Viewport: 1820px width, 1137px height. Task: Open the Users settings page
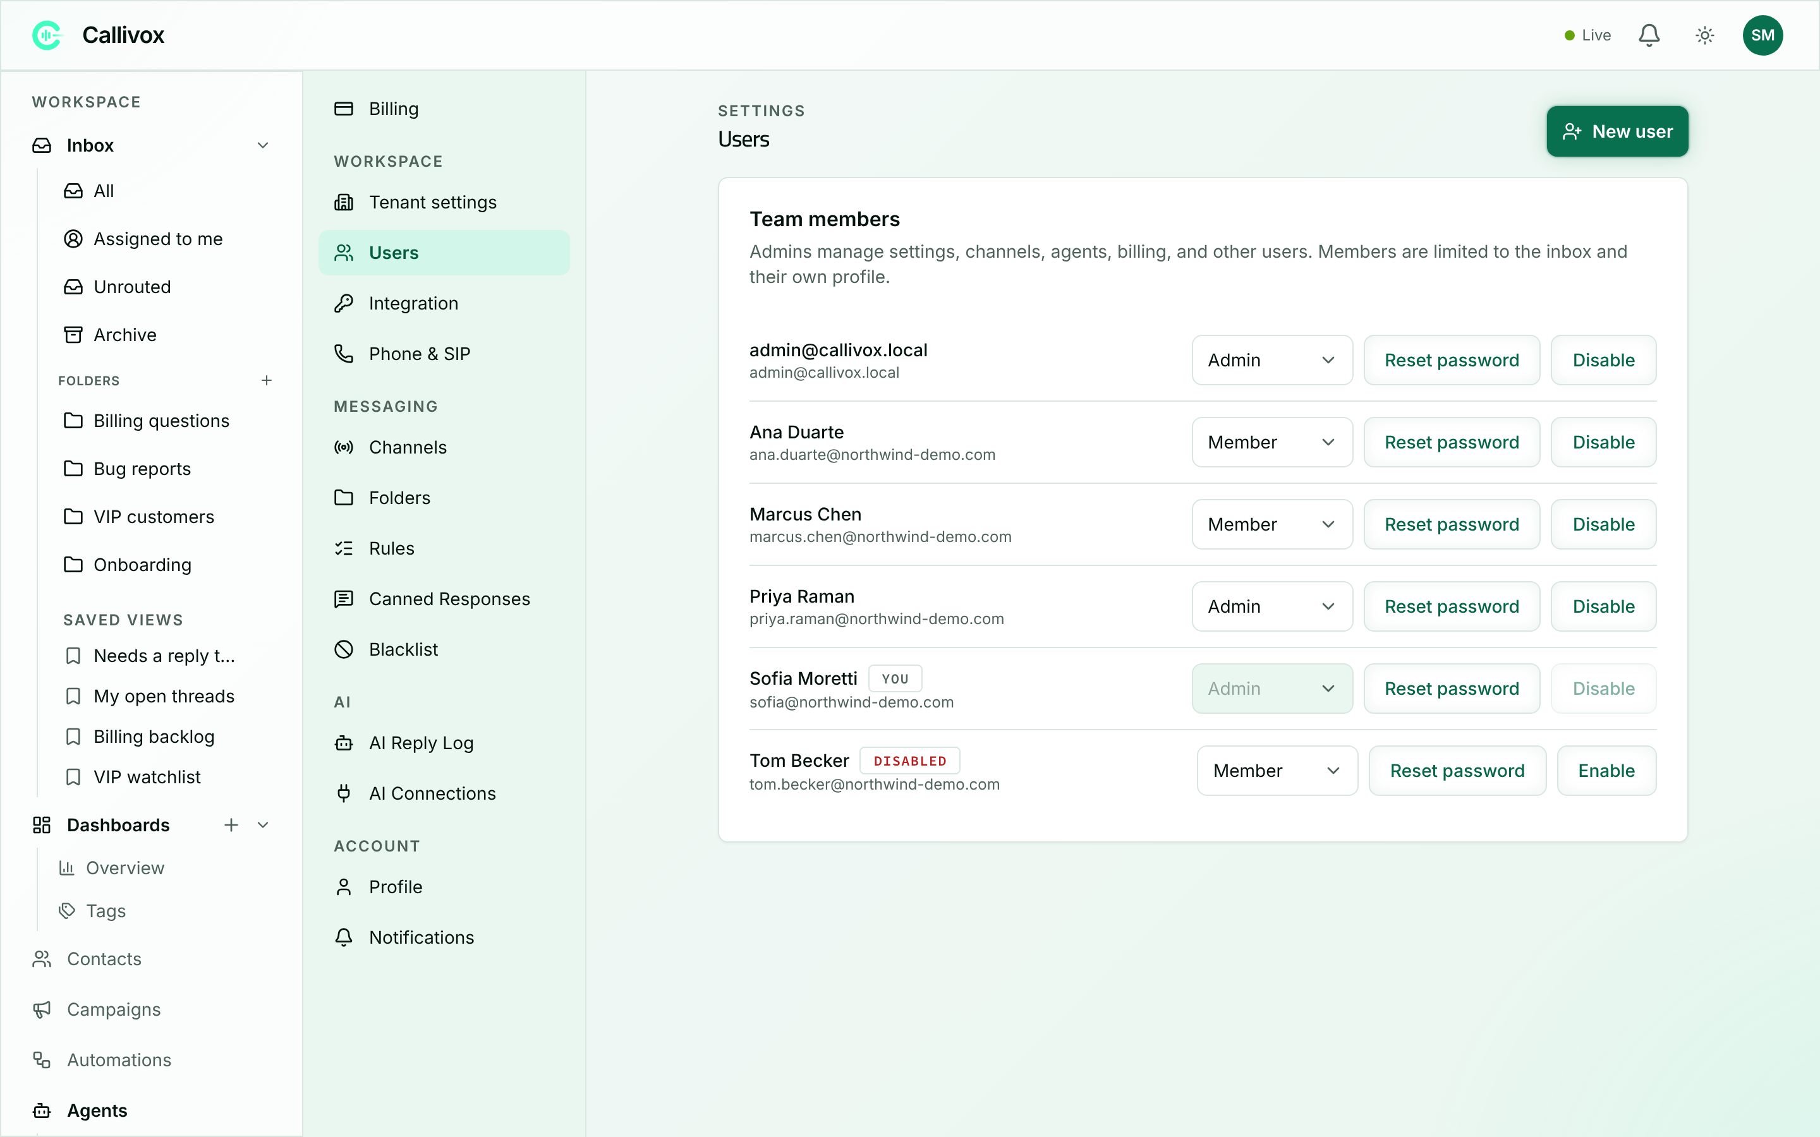click(444, 253)
